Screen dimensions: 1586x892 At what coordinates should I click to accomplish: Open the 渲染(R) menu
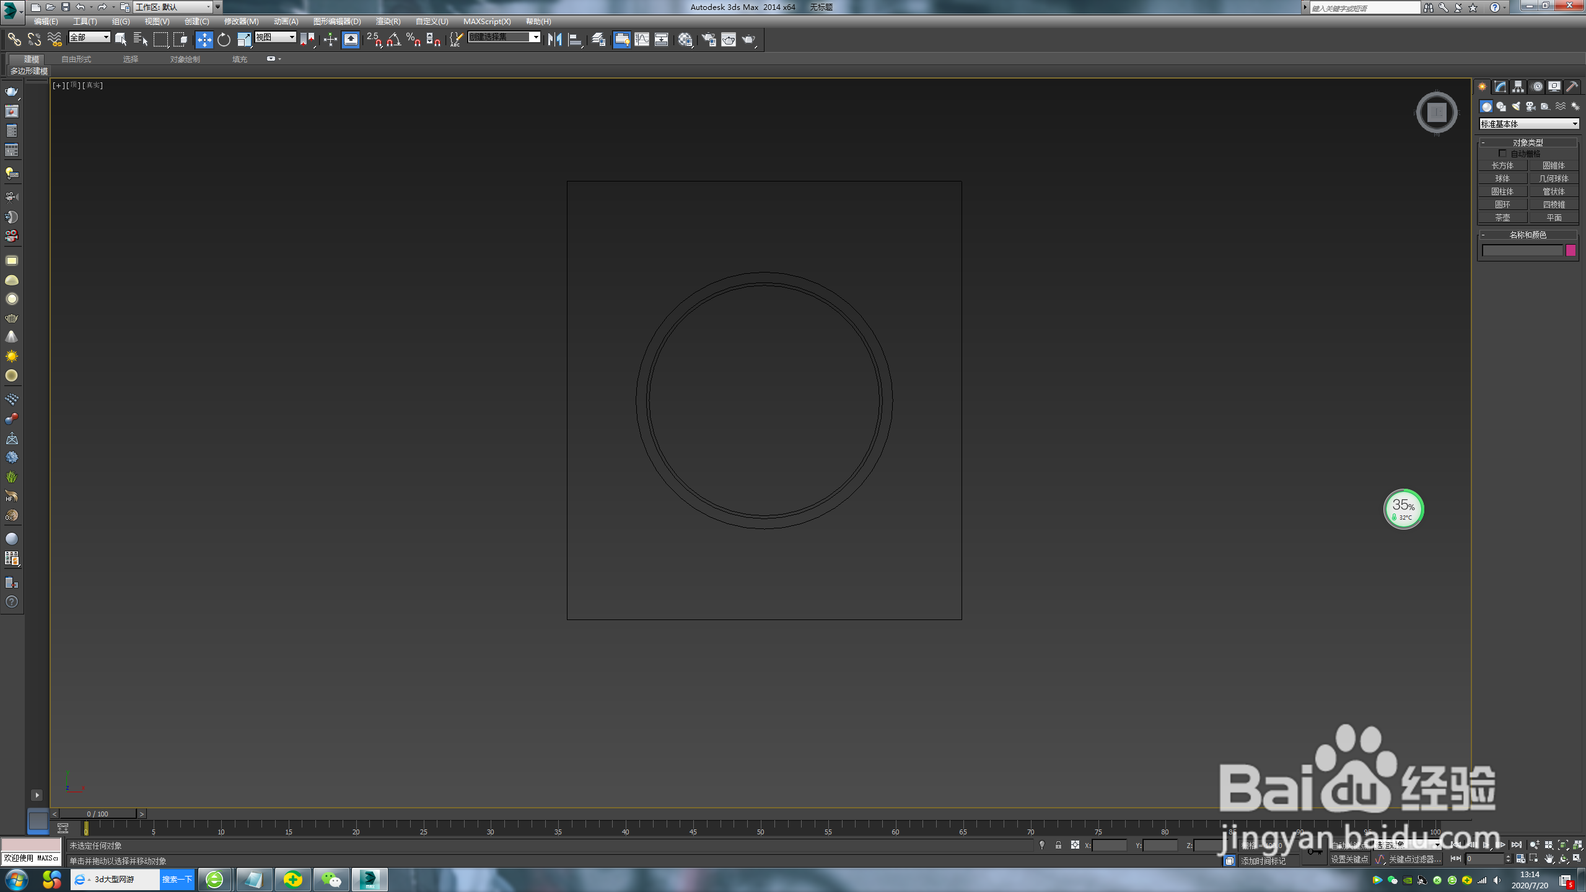coord(388,21)
